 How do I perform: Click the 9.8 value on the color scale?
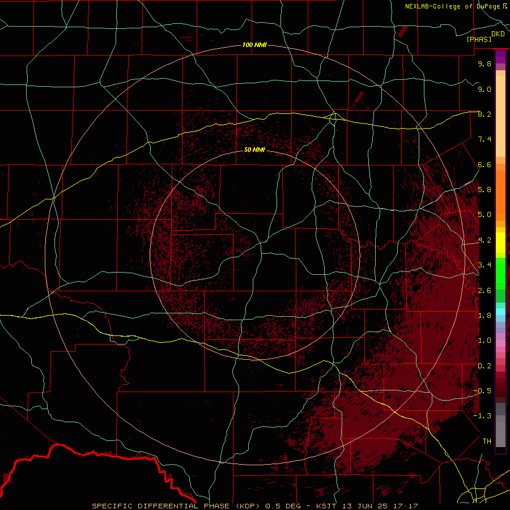pos(484,63)
